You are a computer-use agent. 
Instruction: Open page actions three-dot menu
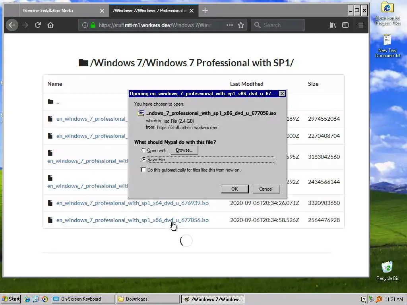tap(229, 25)
